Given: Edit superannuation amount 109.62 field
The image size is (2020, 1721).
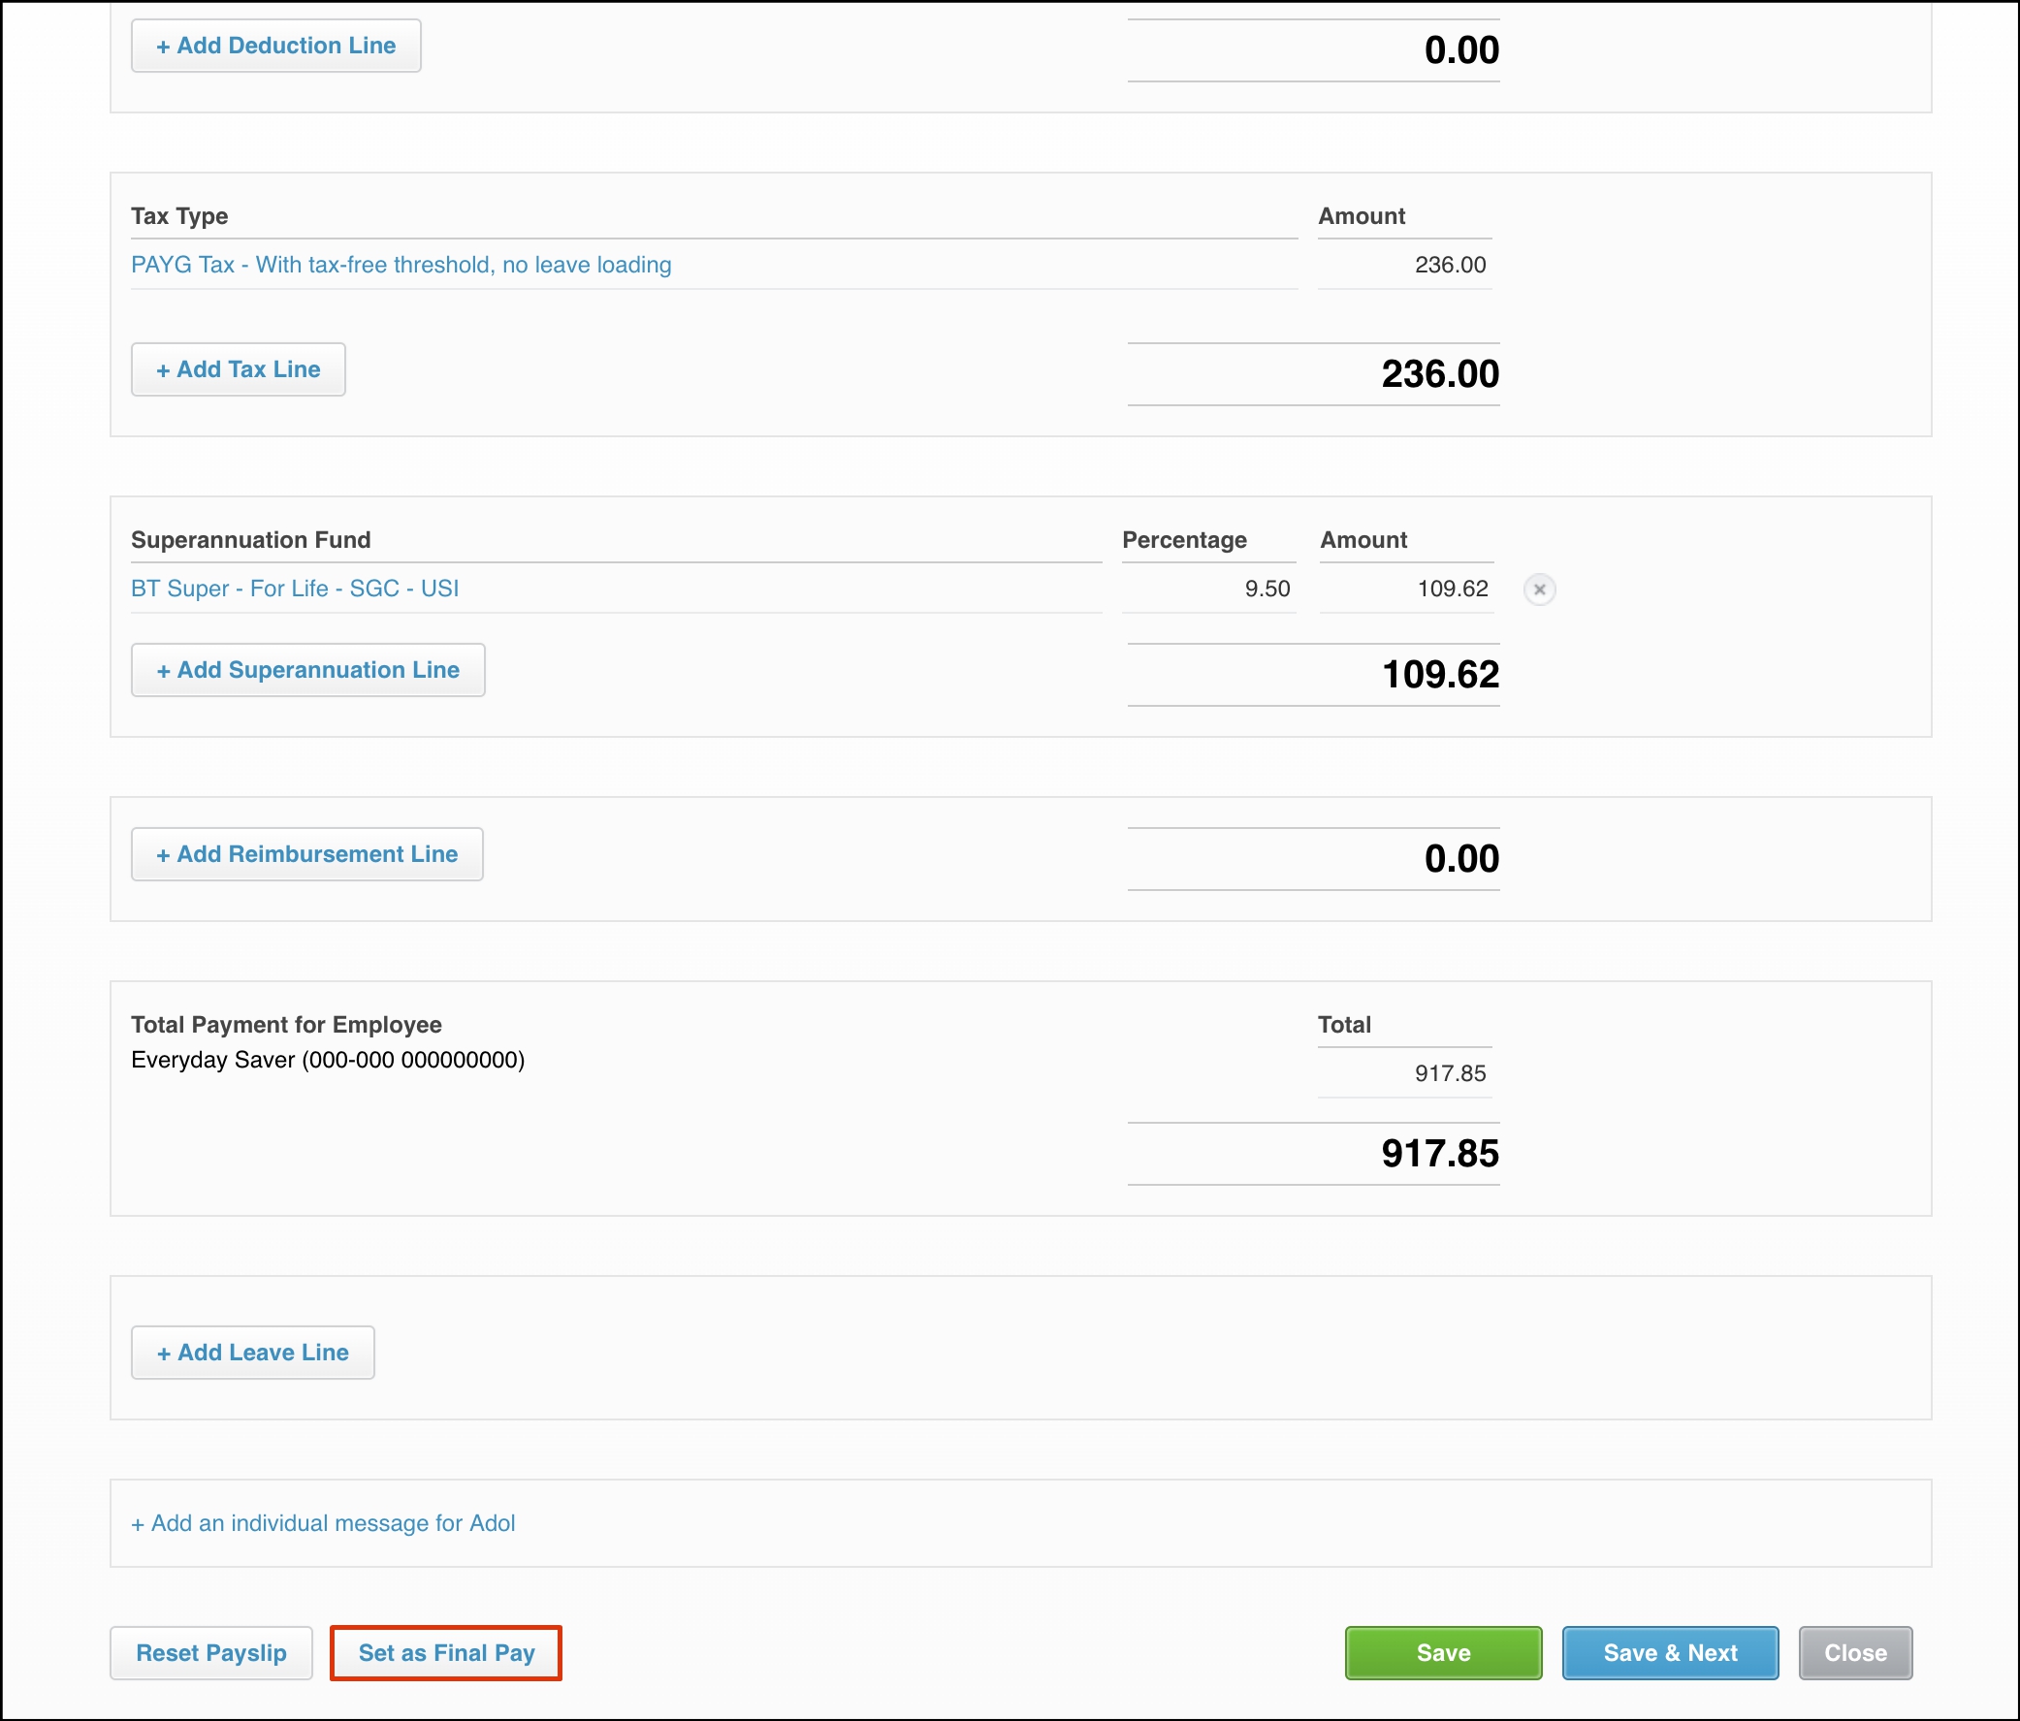Looking at the screenshot, I should tap(1406, 589).
